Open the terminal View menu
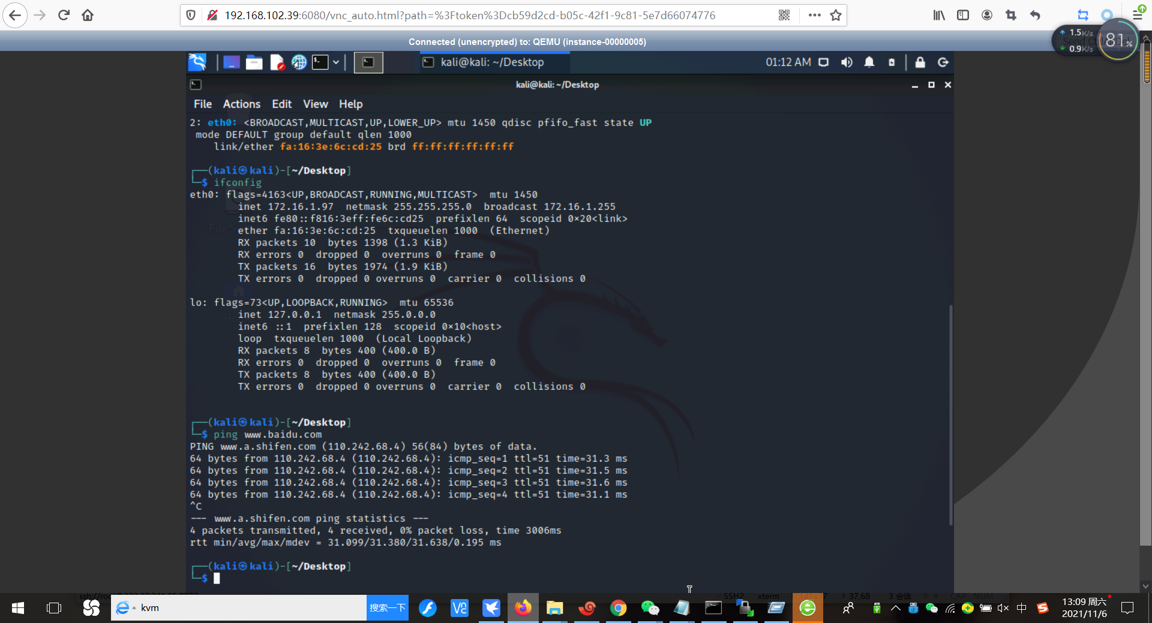The width and height of the screenshot is (1152, 623). pos(316,104)
